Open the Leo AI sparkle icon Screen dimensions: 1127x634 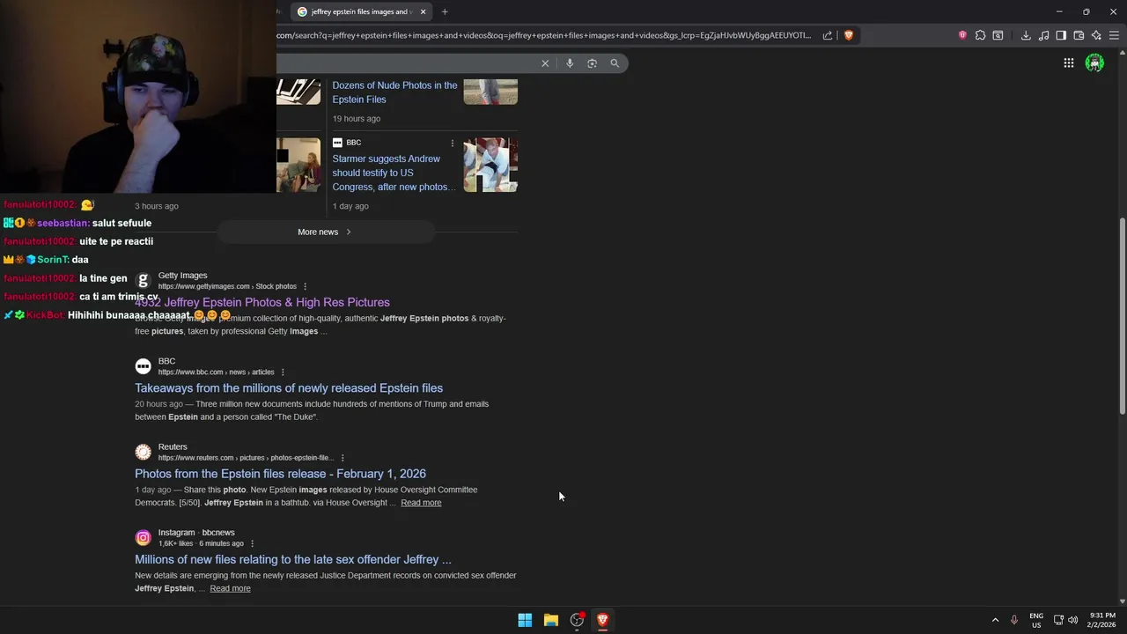[x=1096, y=35]
